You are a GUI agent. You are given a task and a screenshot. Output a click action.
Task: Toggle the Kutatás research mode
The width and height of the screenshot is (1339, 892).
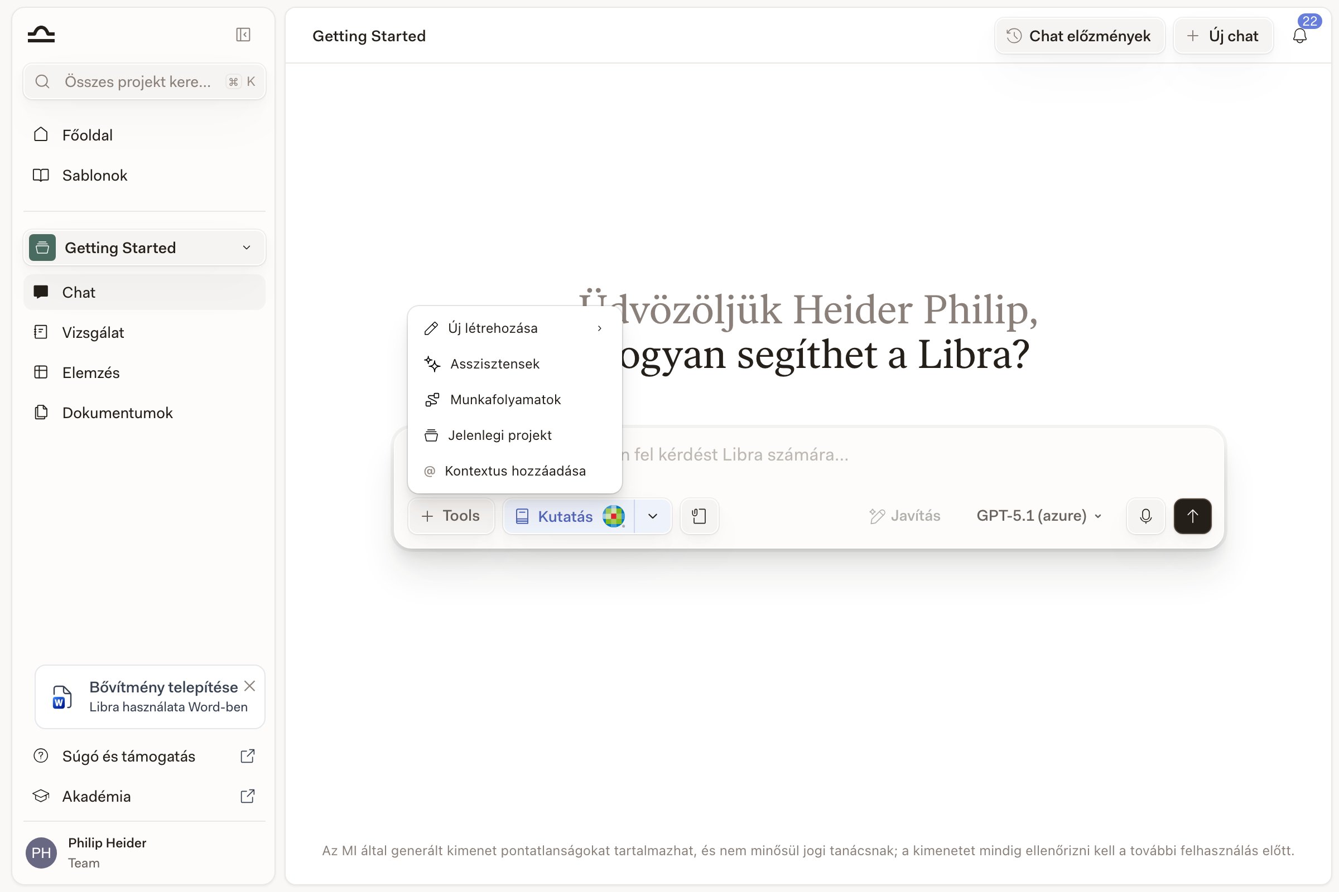(569, 516)
